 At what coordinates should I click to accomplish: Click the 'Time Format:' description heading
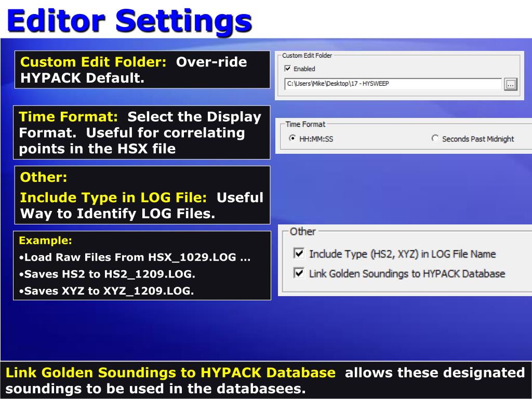click(x=68, y=117)
